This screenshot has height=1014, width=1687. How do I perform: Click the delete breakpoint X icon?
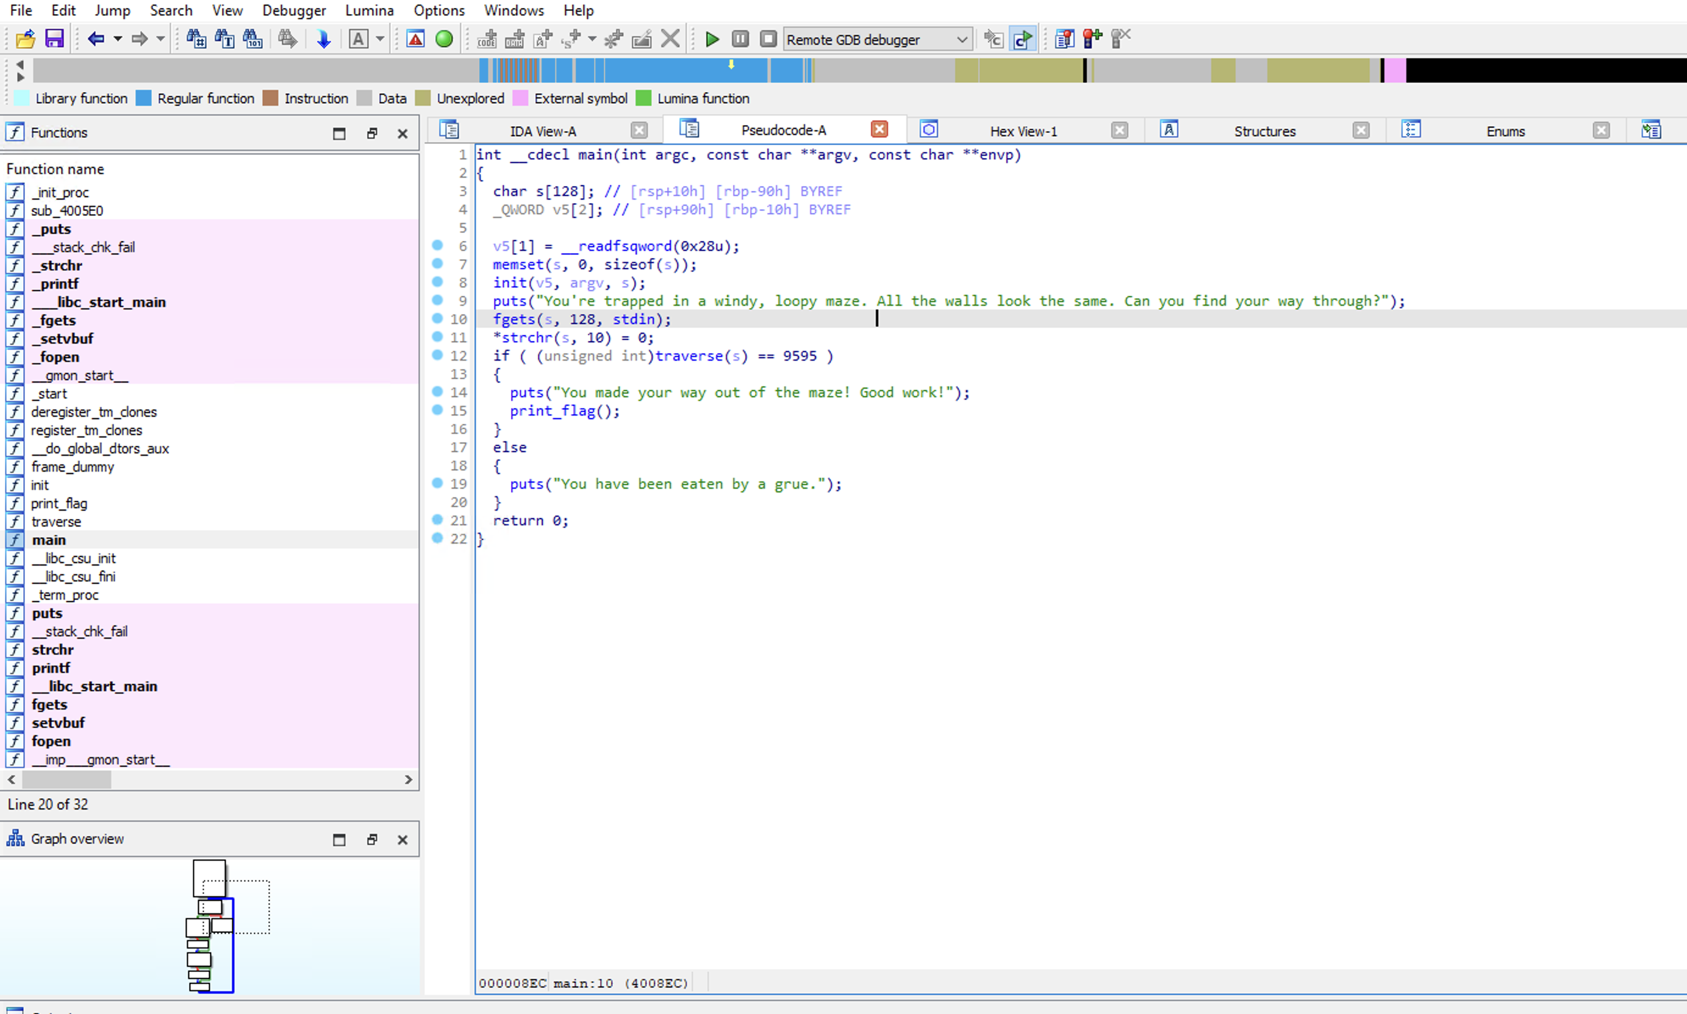click(x=1121, y=39)
